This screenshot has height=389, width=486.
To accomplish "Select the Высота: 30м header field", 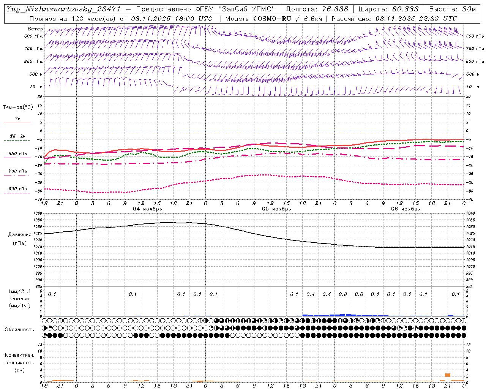I will [453, 9].
